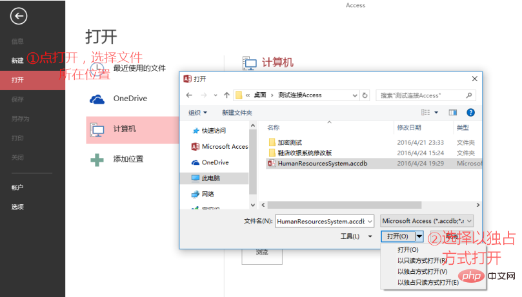Click the HumanResourcesSystem.accdb file icon
The image size is (522, 297).
tap(272, 163)
